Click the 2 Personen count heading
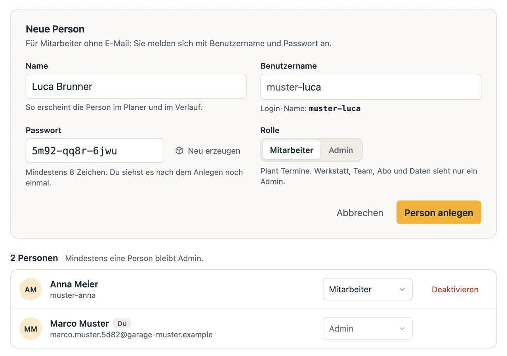 click(x=34, y=258)
